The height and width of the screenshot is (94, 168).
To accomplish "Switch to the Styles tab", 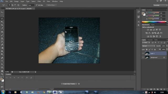I will tap(153, 25).
